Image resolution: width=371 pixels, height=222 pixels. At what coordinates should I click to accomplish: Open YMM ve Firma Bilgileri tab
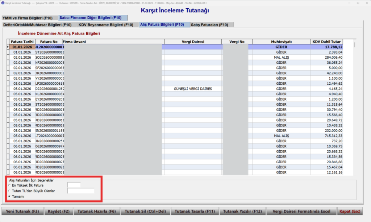(x=30, y=18)
